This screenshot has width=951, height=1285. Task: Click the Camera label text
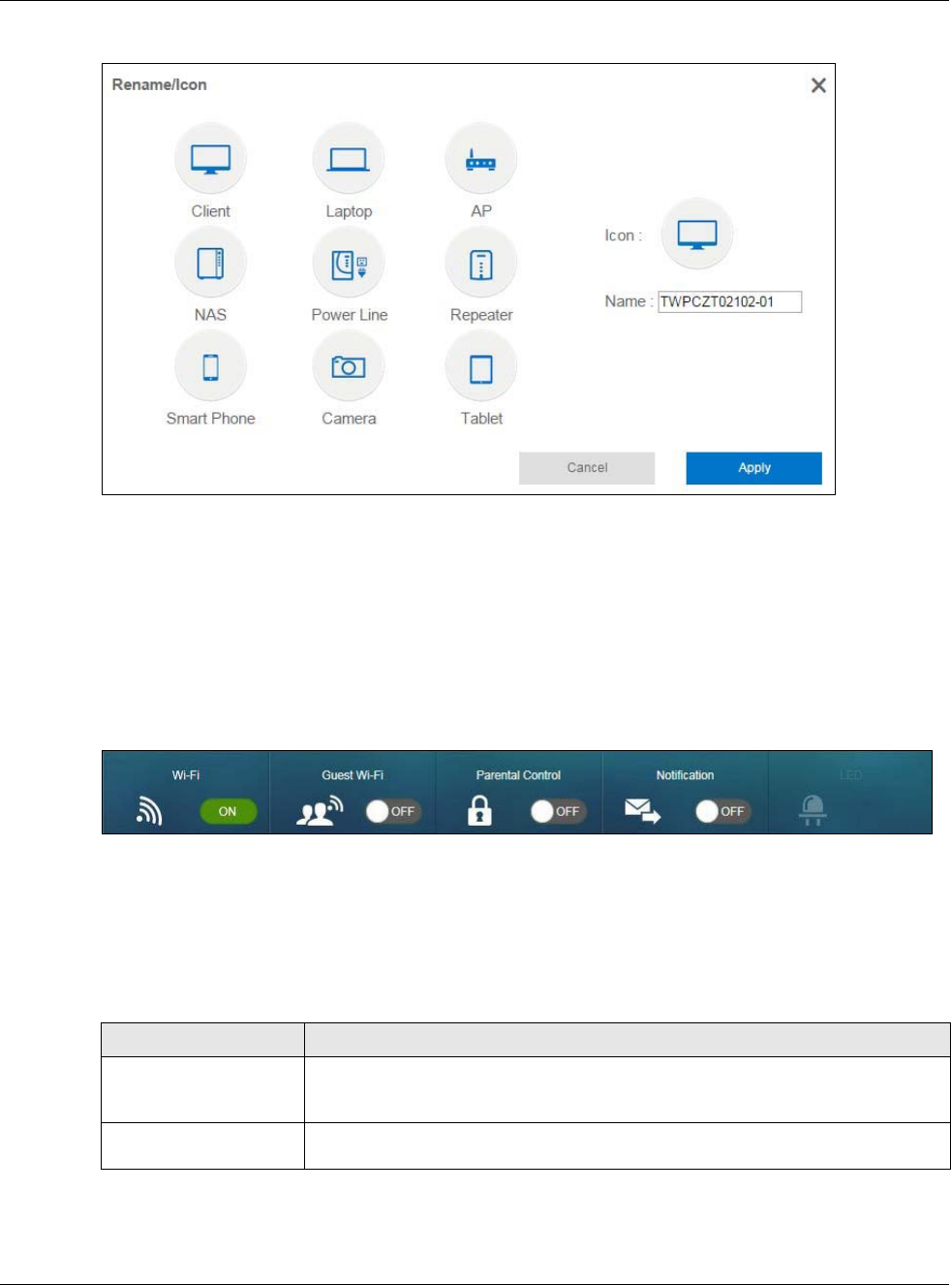349,419
